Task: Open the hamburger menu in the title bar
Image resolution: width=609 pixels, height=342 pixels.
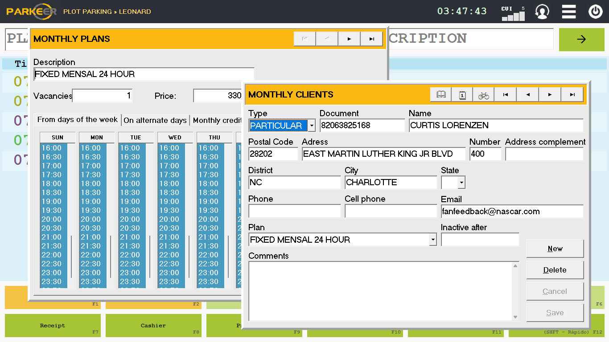Action: (568, 12)
